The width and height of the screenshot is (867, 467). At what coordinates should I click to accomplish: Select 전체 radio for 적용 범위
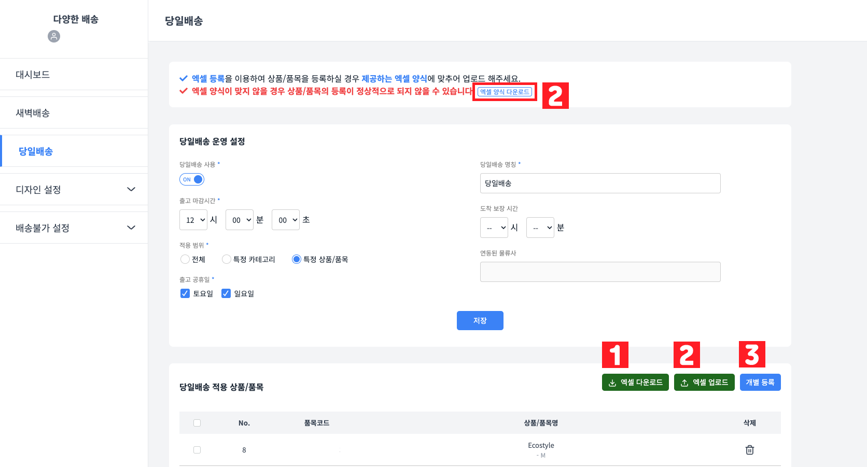point(185,259)
